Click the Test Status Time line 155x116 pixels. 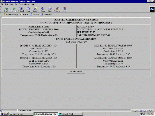pos(76,42)
